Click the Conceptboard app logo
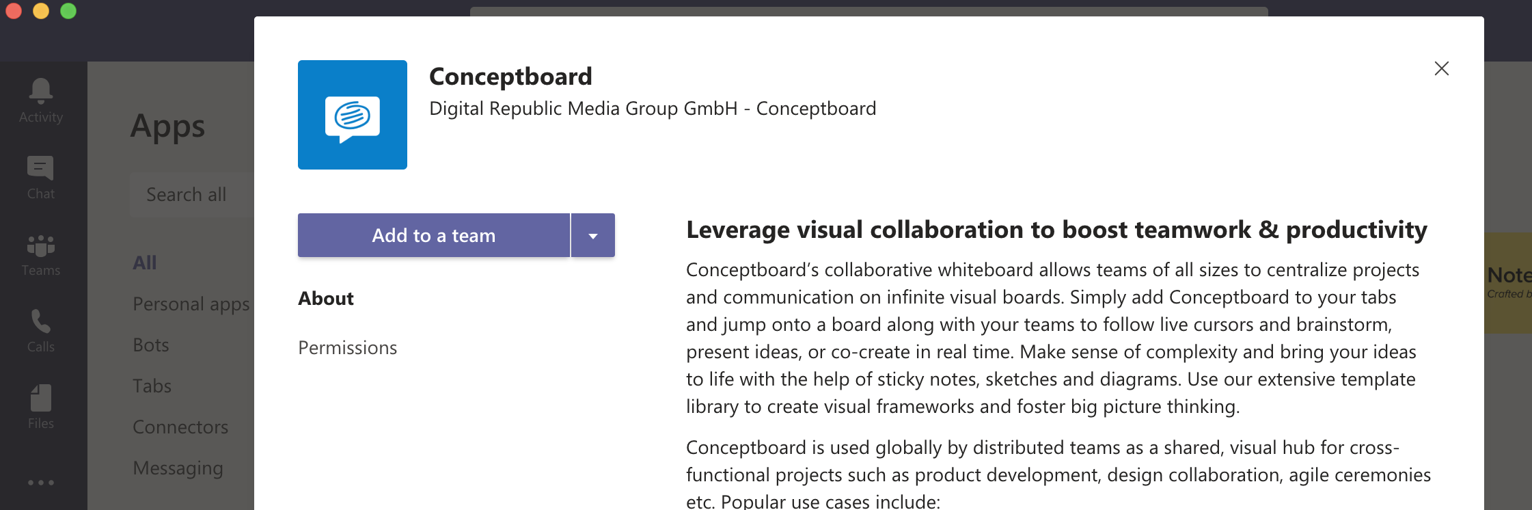1532x510 pixels. [x=353, y=115]
